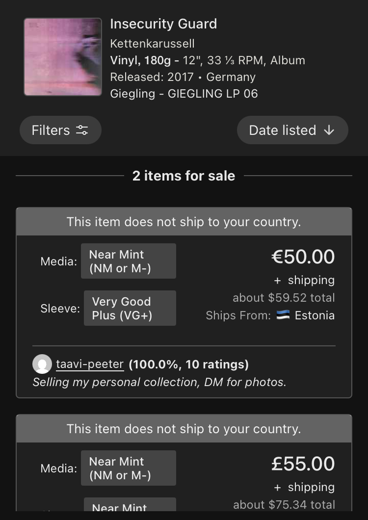Image resolution: width=368 pixels, height=520 pixels.
Task: Click the Very Good Plus (VG+) sleeve badge
Action: [130, 308]
